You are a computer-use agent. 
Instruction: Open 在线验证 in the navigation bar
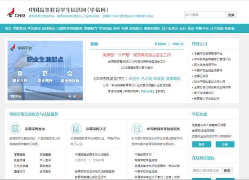[49, 28]
